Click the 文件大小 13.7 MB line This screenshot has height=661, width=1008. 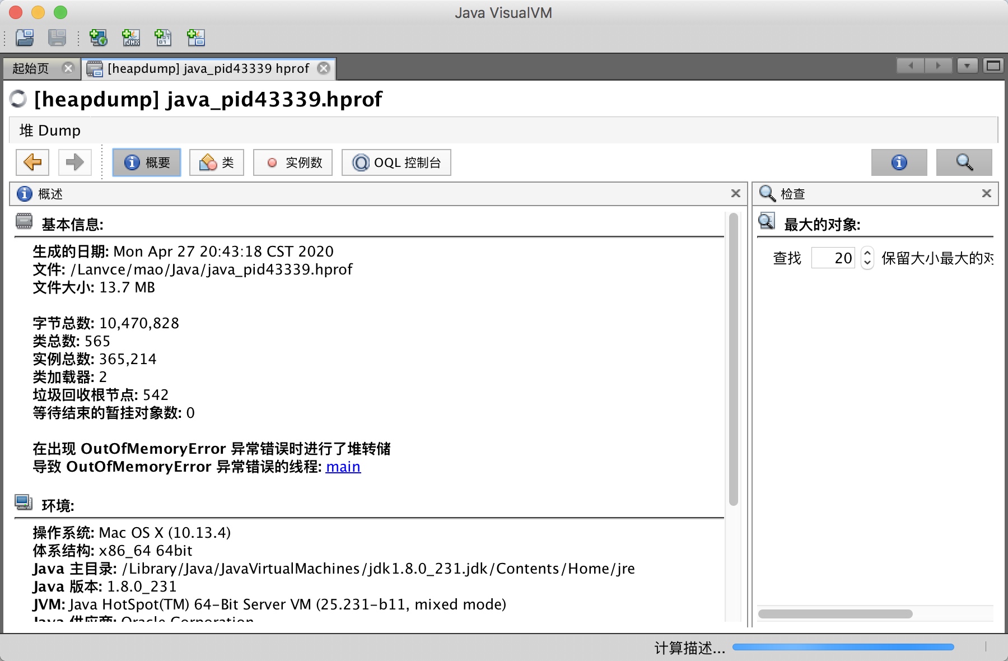point(94,287)
